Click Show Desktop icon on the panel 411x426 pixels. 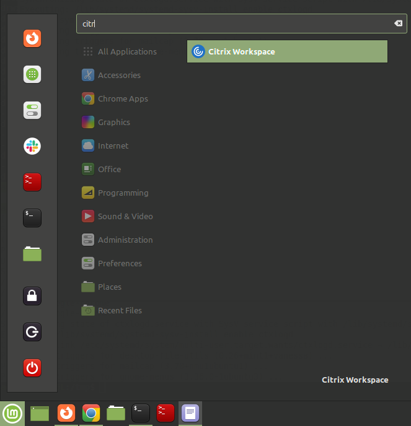click(40, 413)
